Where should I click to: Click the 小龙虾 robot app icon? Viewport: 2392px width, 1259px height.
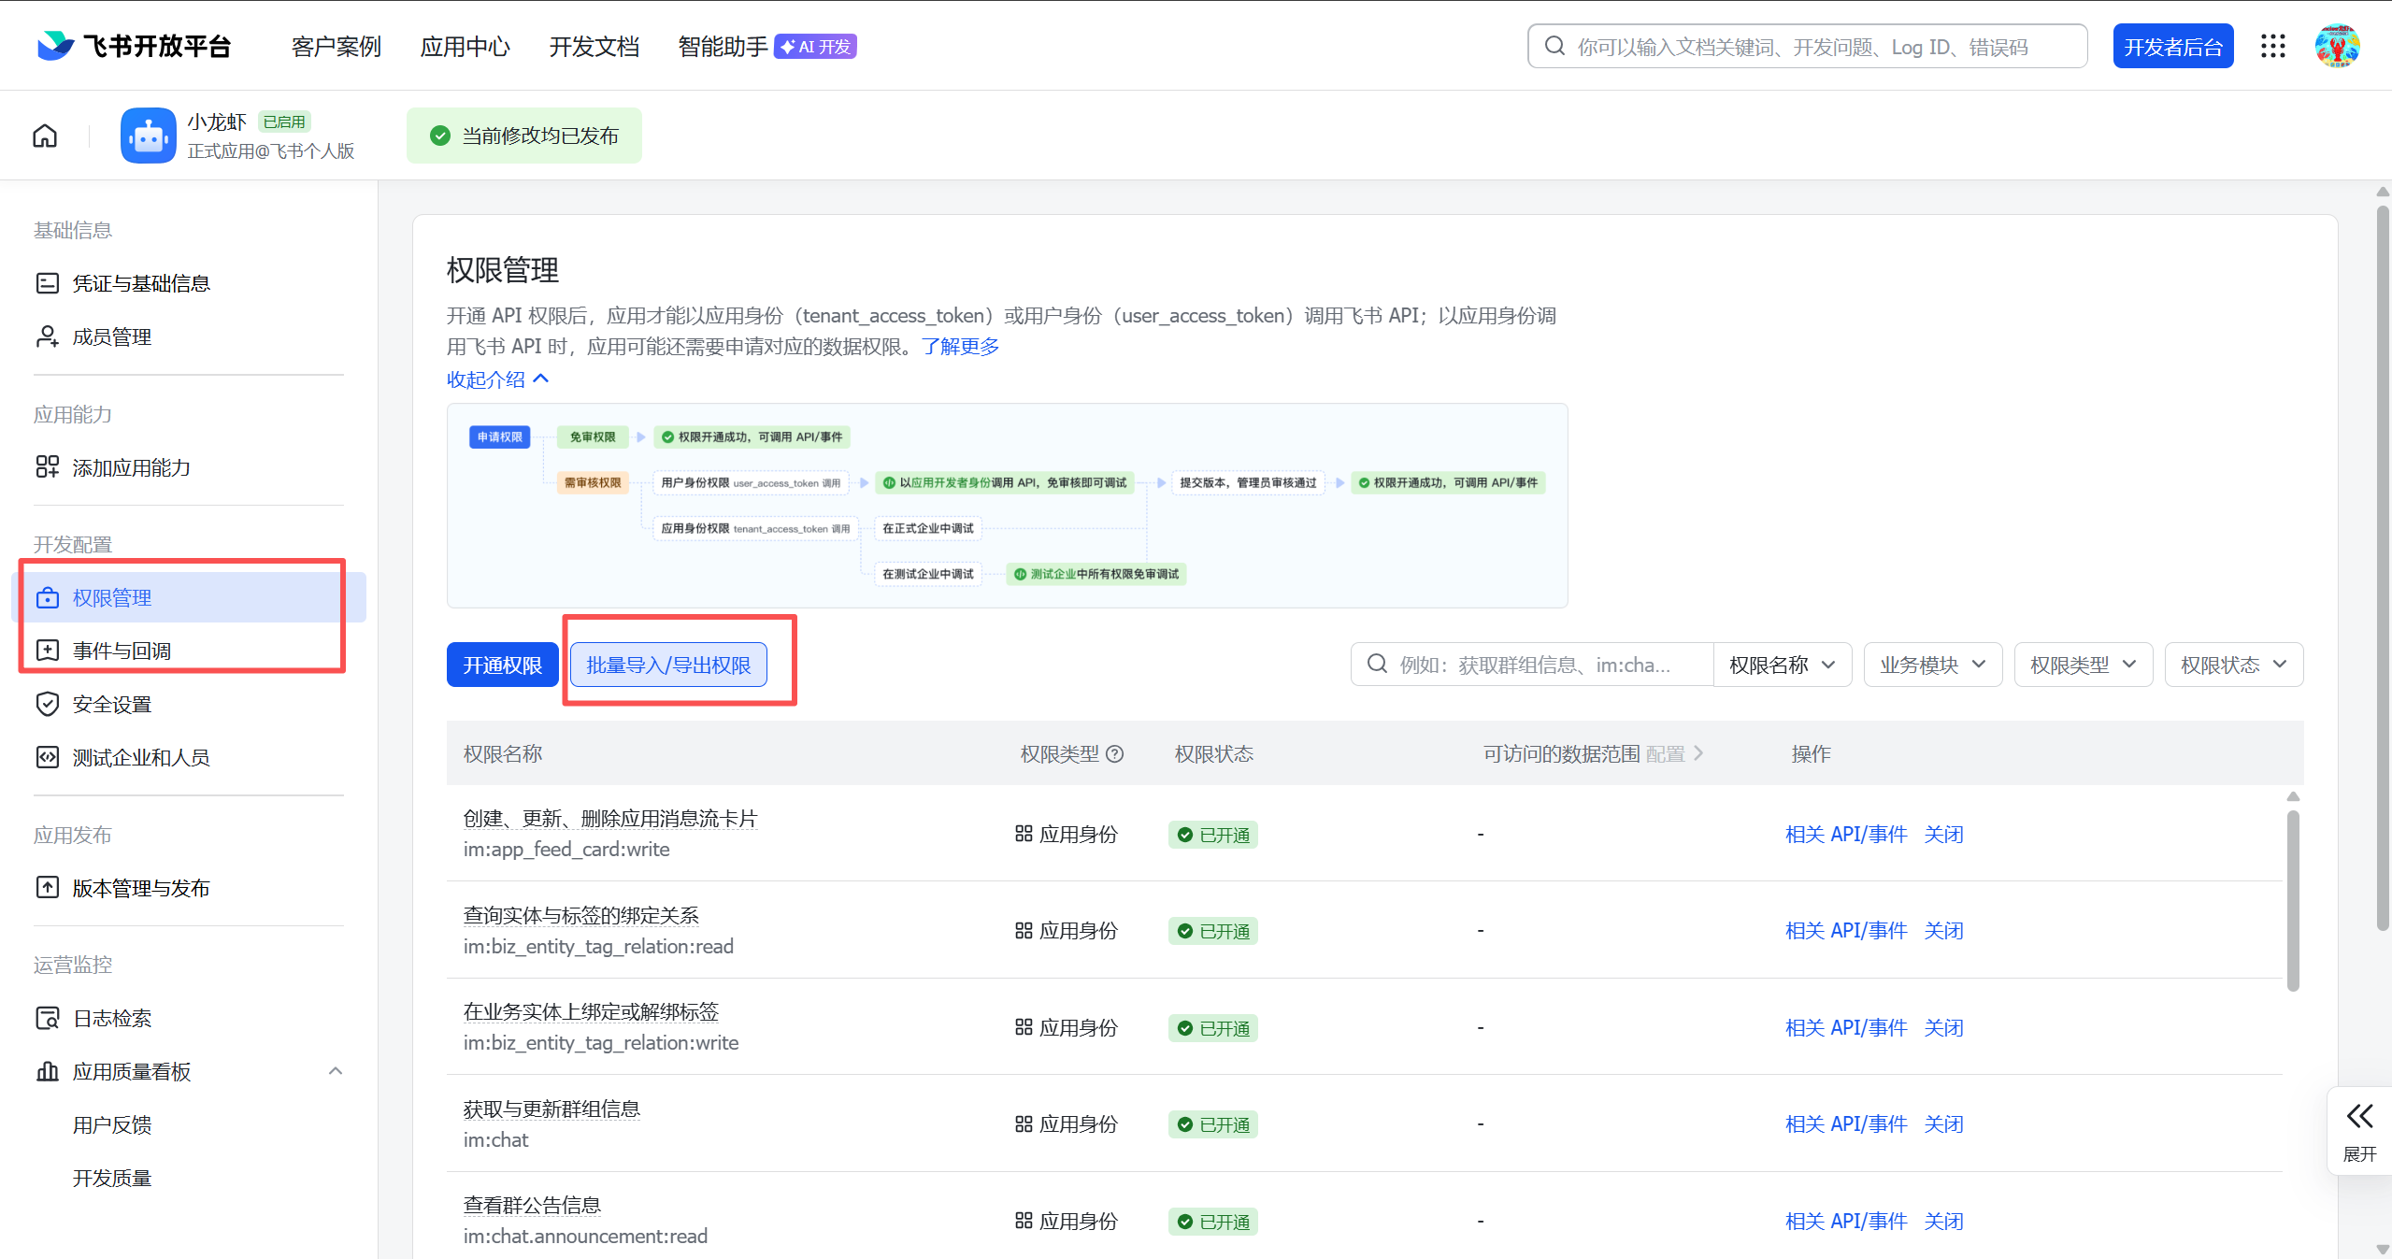pos(148,136)
